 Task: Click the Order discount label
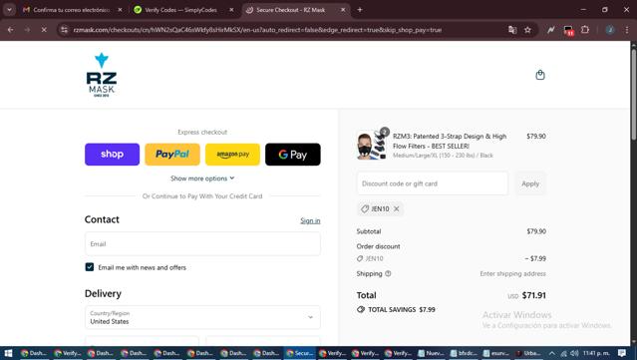pos(378,246)
